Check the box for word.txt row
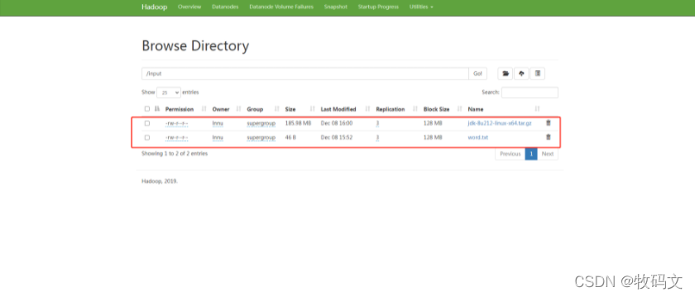This screenshot has height=297, width=695. 147,138
